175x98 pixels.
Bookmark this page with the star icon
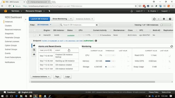click(136, 6)
